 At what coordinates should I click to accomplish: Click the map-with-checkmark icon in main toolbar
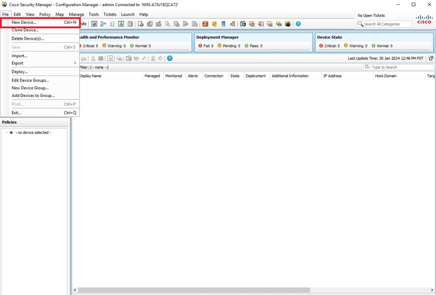pyautogui.click(x=243, y=24)
